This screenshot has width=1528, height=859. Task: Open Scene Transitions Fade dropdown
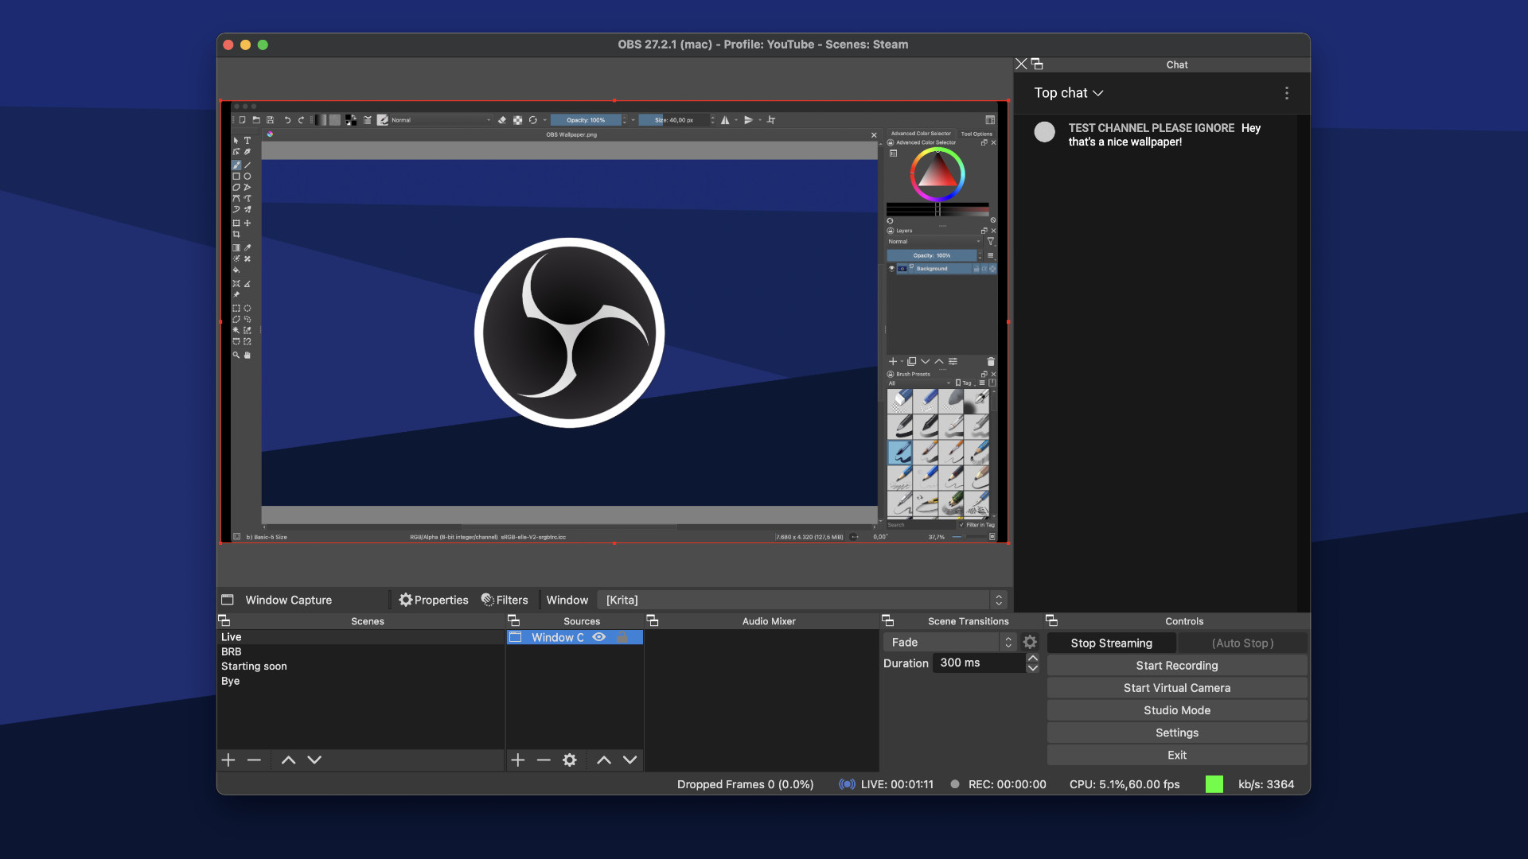946,642
